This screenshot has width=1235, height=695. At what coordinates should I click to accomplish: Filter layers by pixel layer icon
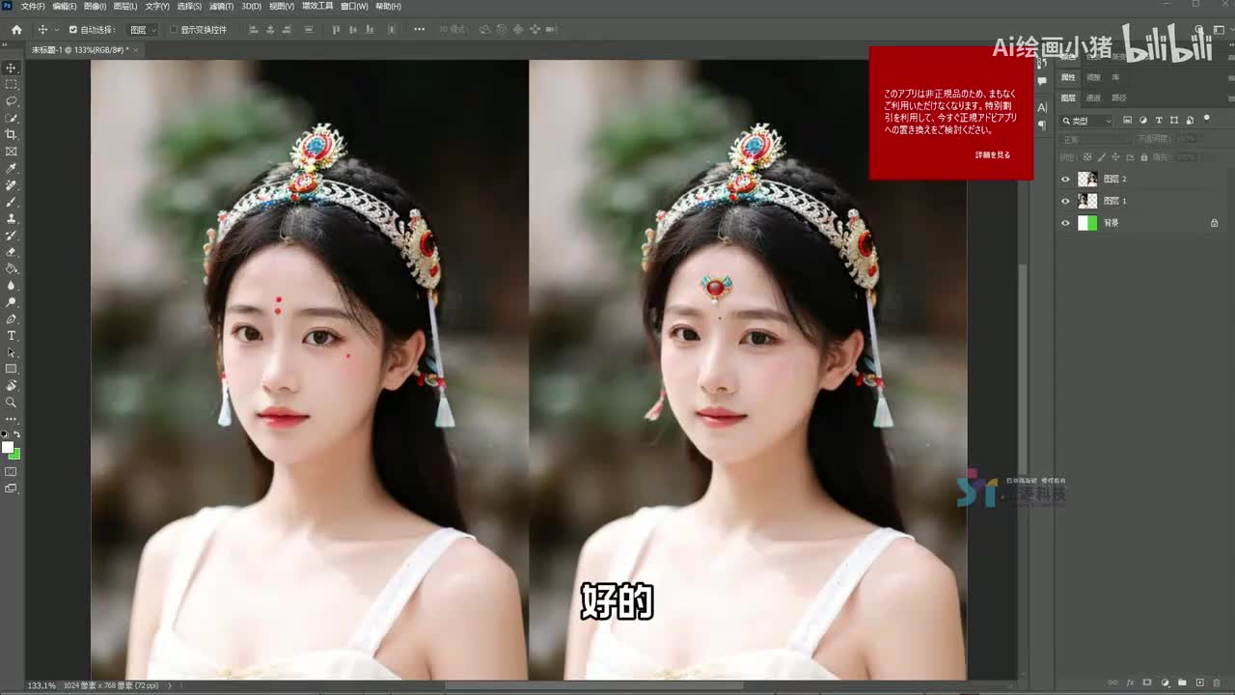[x=1128, y=121]
